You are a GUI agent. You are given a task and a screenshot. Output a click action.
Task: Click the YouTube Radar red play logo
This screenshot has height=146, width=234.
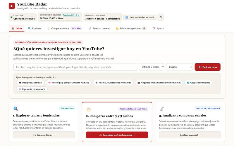point(12,6)
